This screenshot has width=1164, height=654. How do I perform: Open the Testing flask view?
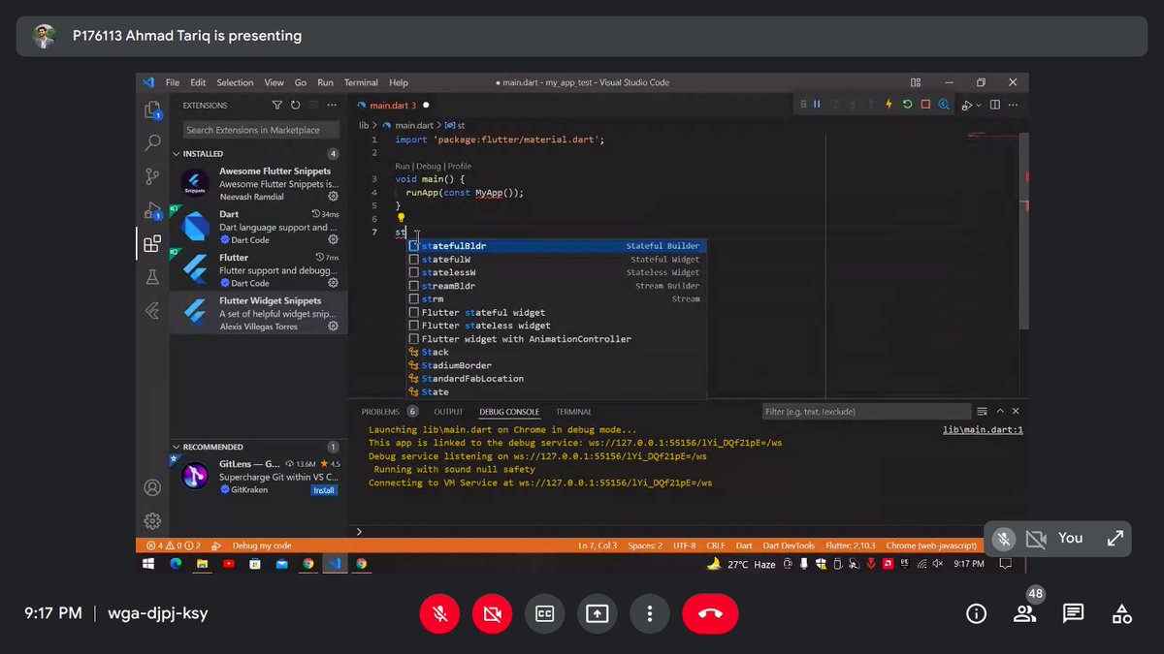pos(152,277)
